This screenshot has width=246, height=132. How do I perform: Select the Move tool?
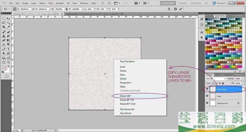[8, 19]
